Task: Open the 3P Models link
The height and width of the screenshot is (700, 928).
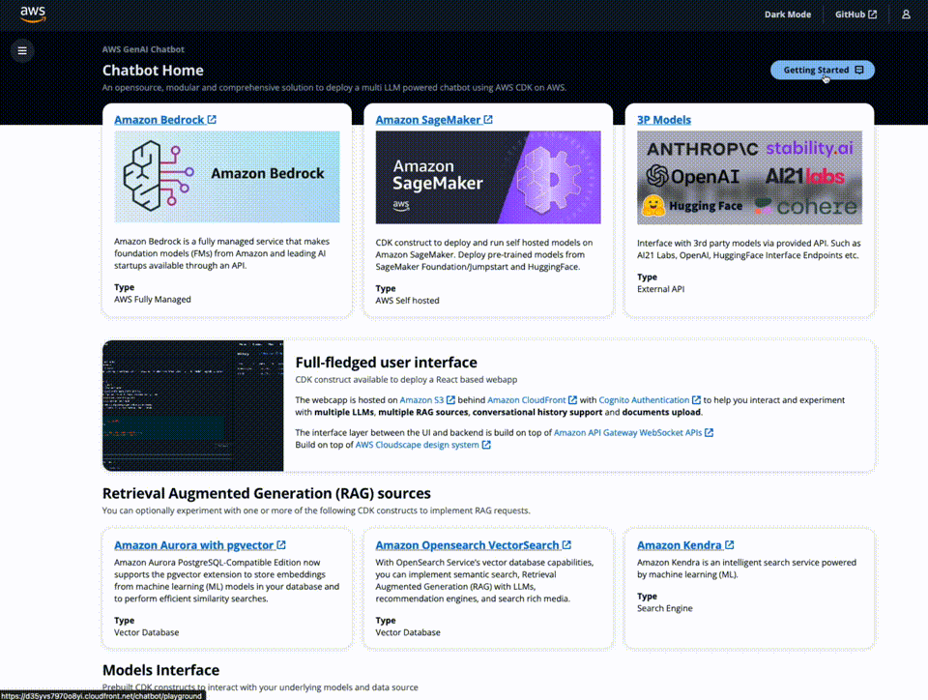Action: pos(663,120)
